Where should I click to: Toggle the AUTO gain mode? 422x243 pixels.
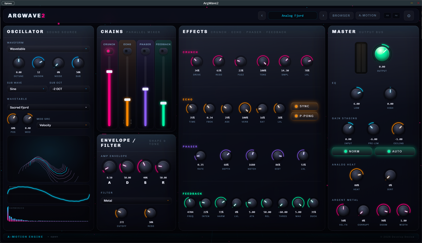395,152
